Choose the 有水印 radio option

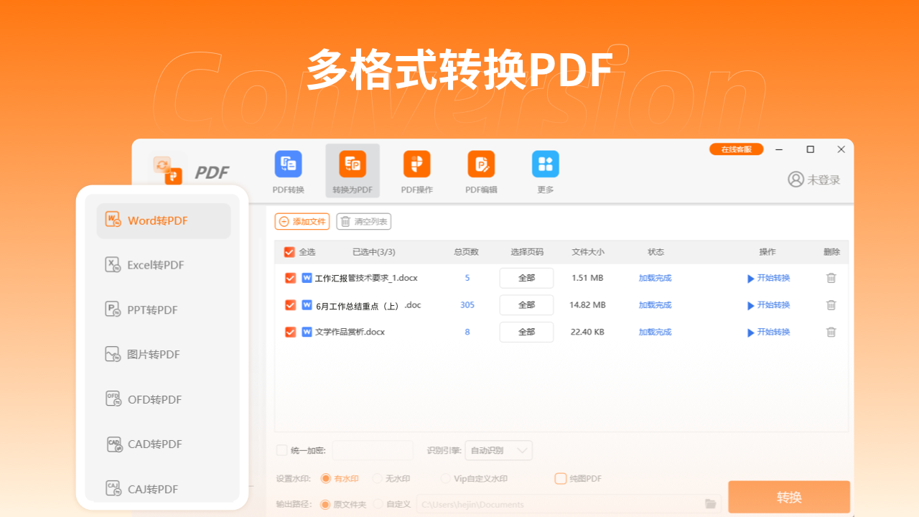click(x=326, y=478)
